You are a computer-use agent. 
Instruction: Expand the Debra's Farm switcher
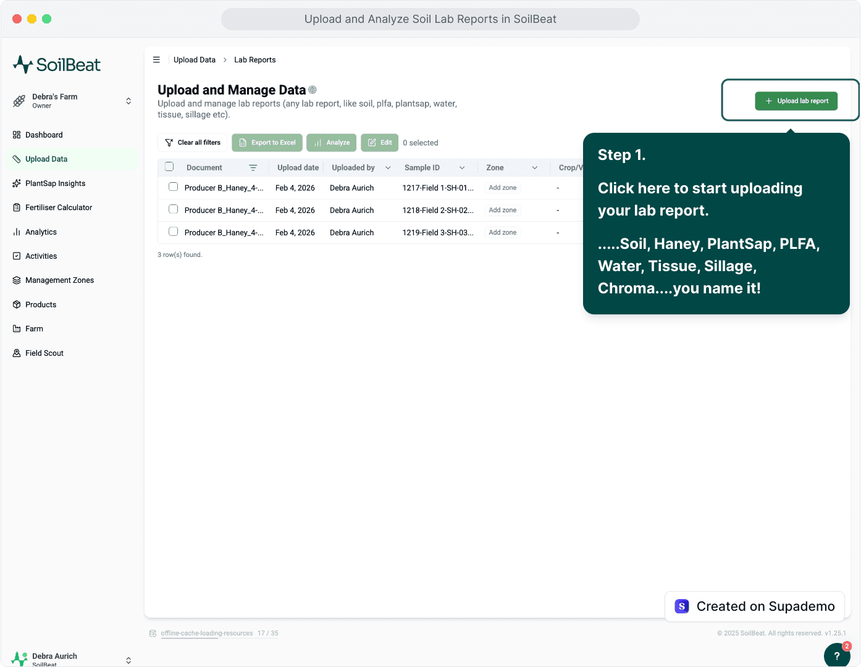pos(128,101)
